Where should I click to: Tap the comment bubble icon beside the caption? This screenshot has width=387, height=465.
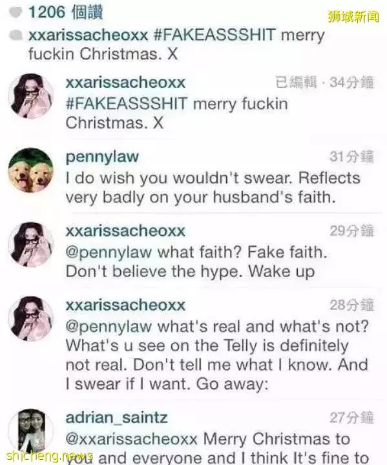[x=16, y=36]
